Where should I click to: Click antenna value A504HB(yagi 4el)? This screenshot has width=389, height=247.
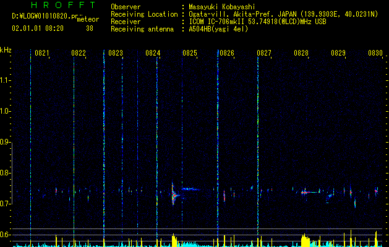[x=218, y=29]
